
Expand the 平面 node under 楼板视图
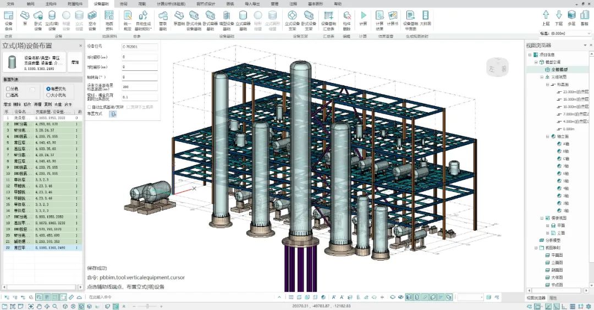pos(547,225)
